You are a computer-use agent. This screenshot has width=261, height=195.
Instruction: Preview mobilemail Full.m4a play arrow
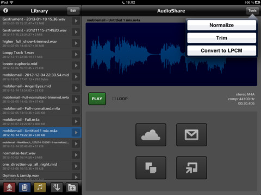tap(76, 121)
